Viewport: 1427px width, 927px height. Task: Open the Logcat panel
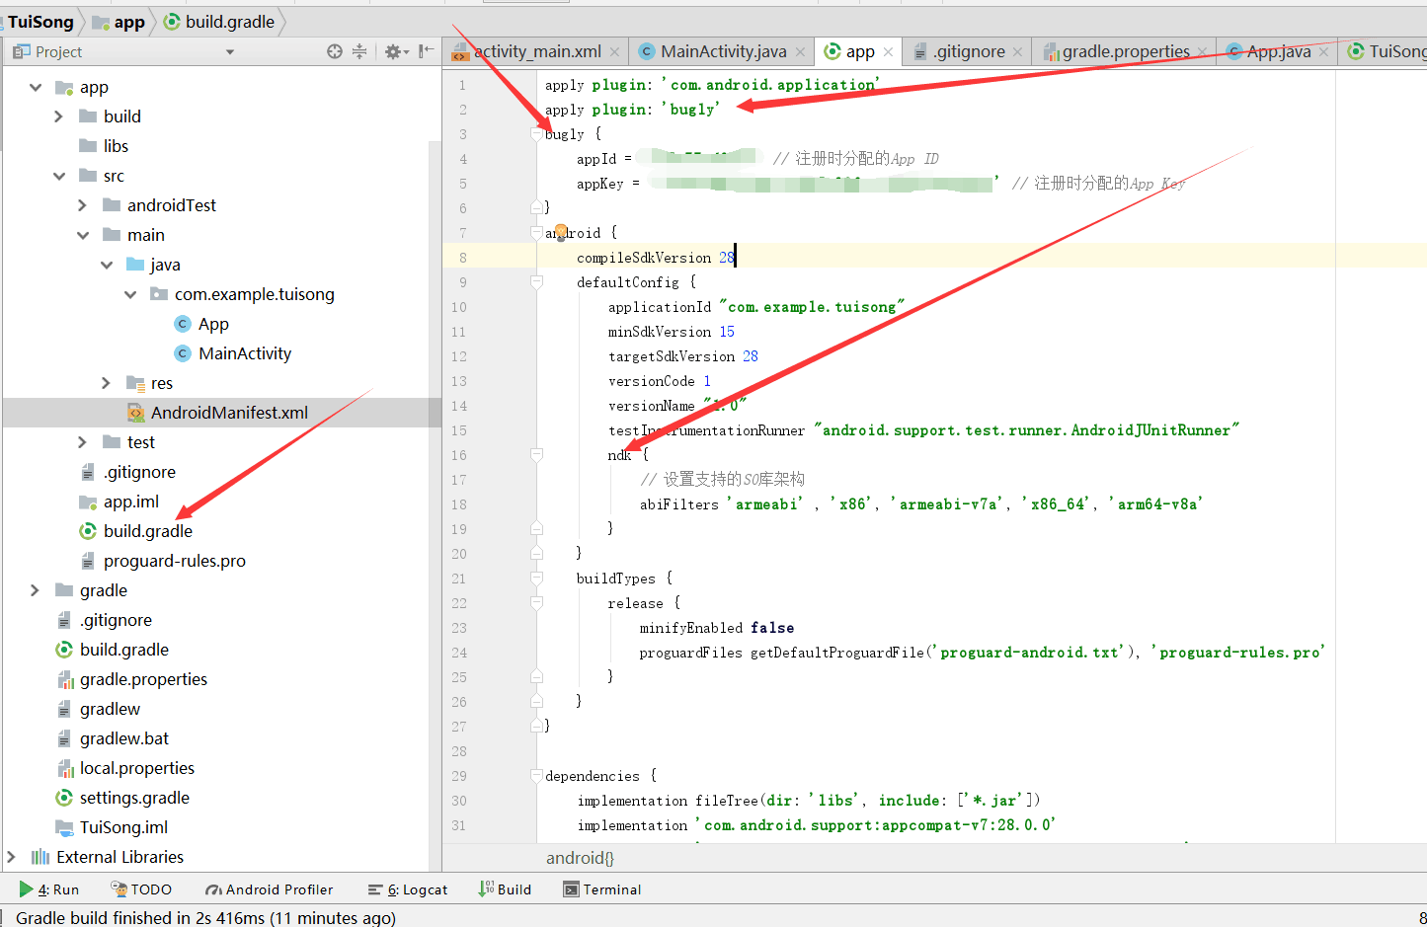tap(408, 889)
